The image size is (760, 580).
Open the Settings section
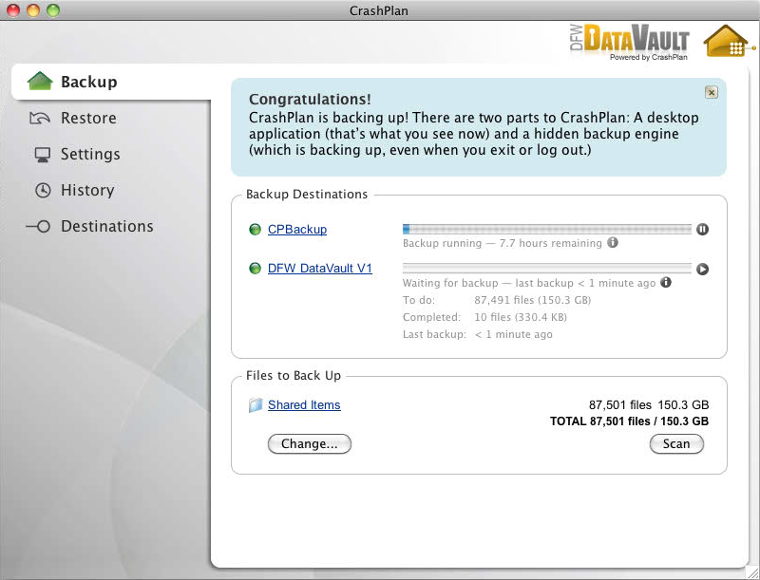click(90, 154)
